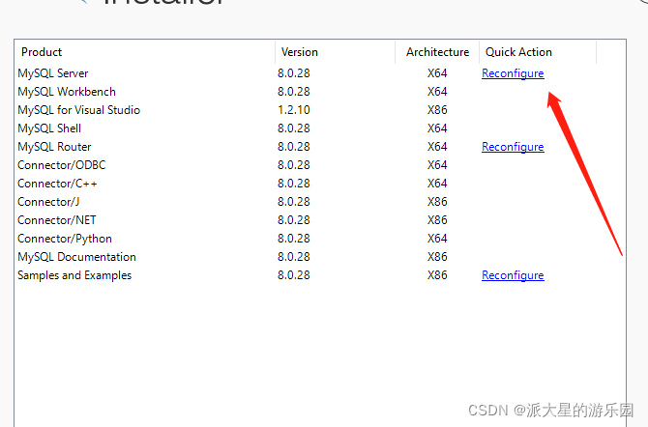The width and height of the screenshot is (648, 427).
Task: Click X64 architecture cell for Connector/ODBC
Action: point(437,165)
